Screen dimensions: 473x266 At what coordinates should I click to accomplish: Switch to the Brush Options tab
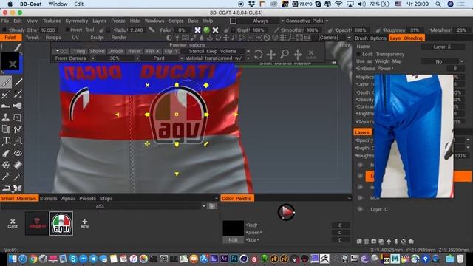(x=370, y=38)
